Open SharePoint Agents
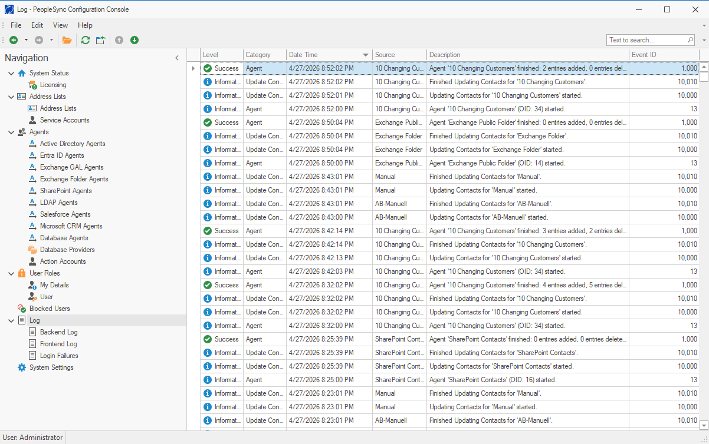 [65, 191]
